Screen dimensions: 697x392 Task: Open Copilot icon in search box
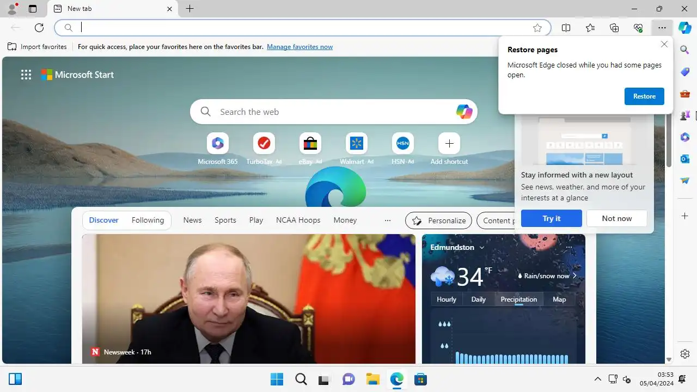pyautogui.click(x=464, y=112)
